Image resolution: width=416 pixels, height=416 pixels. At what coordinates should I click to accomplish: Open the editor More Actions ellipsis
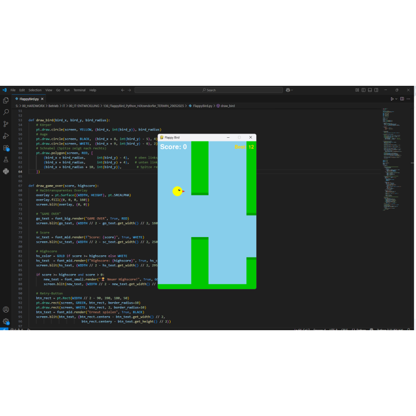[x=409, y=99]
